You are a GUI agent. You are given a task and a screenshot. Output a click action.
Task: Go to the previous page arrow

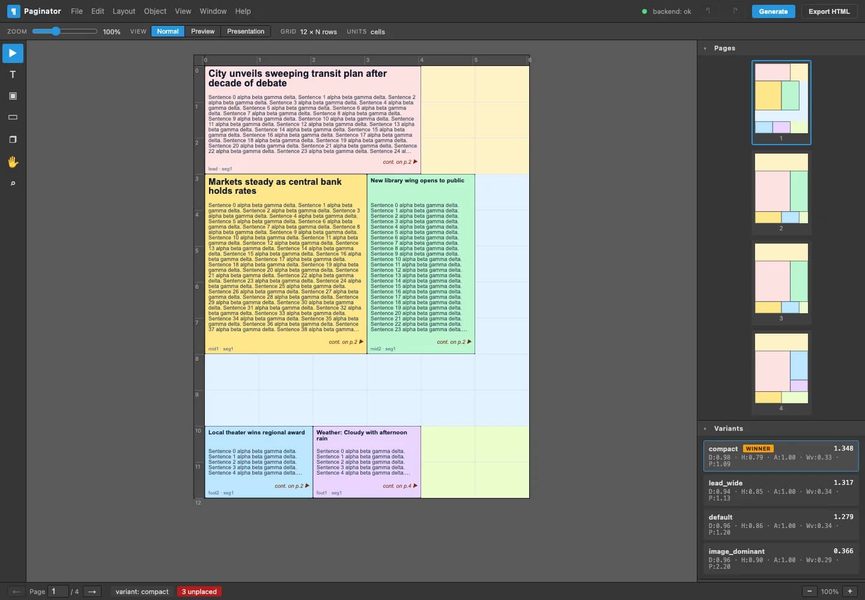17,592
